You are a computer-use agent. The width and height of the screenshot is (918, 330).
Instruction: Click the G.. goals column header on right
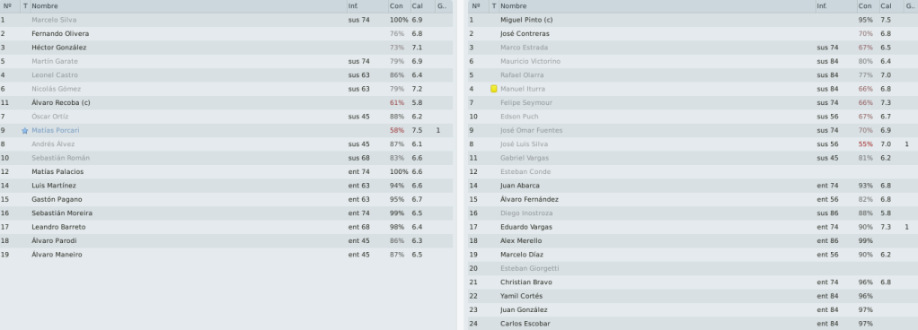910,6
